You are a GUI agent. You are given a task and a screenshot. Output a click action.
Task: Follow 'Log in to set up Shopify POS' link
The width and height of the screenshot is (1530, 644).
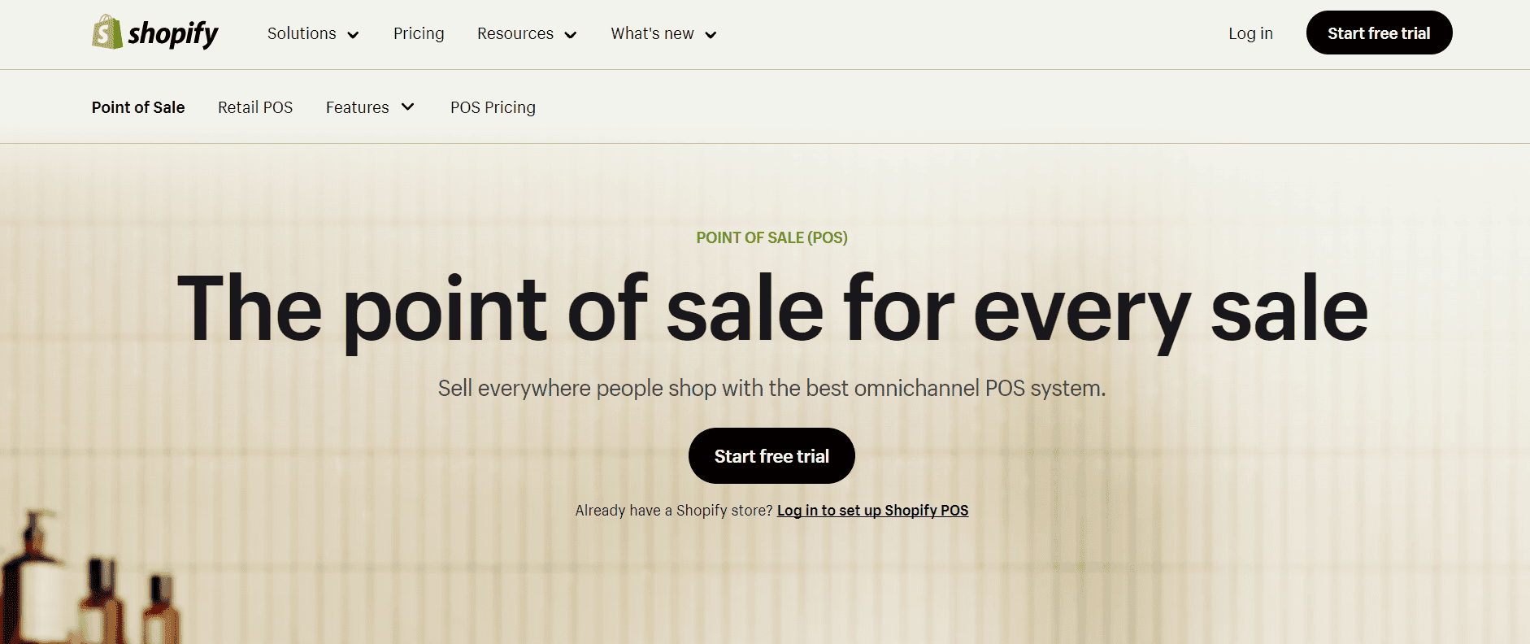click(872, 510)
